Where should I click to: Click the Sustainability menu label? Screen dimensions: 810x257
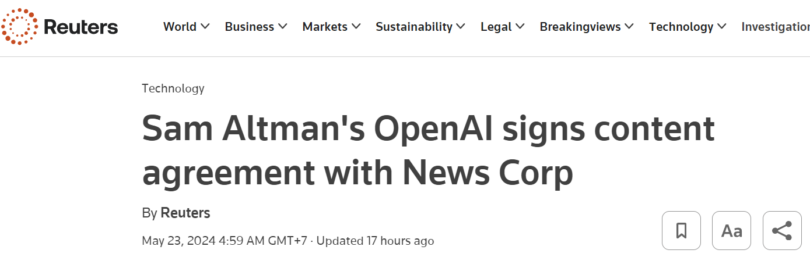[413, 27]
